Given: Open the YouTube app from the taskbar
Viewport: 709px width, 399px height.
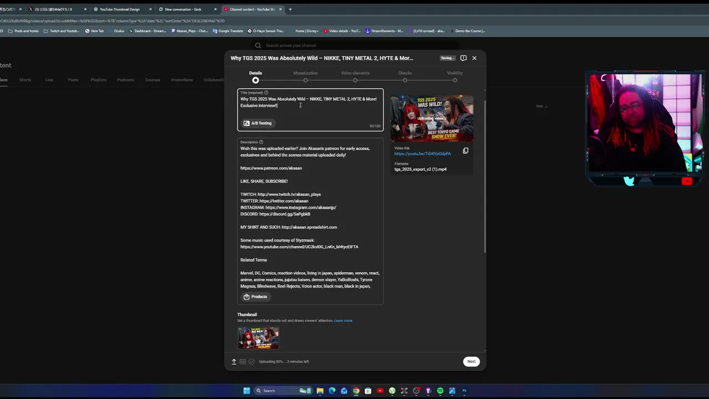Looking at the screenshot, I should coord(380,391).
